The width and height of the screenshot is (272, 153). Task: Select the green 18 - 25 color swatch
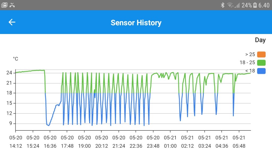coord(262,62)
